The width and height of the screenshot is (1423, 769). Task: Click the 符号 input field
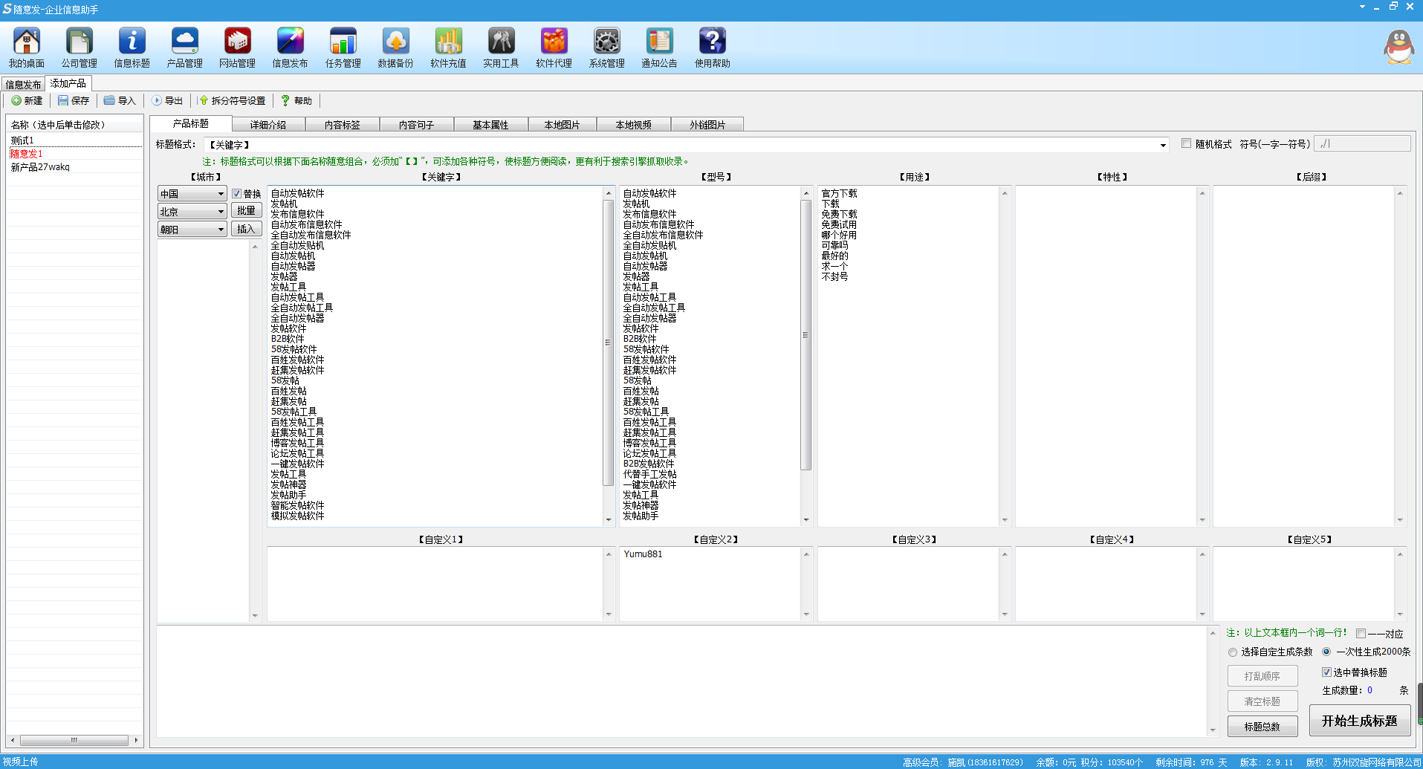(1362, 143)
